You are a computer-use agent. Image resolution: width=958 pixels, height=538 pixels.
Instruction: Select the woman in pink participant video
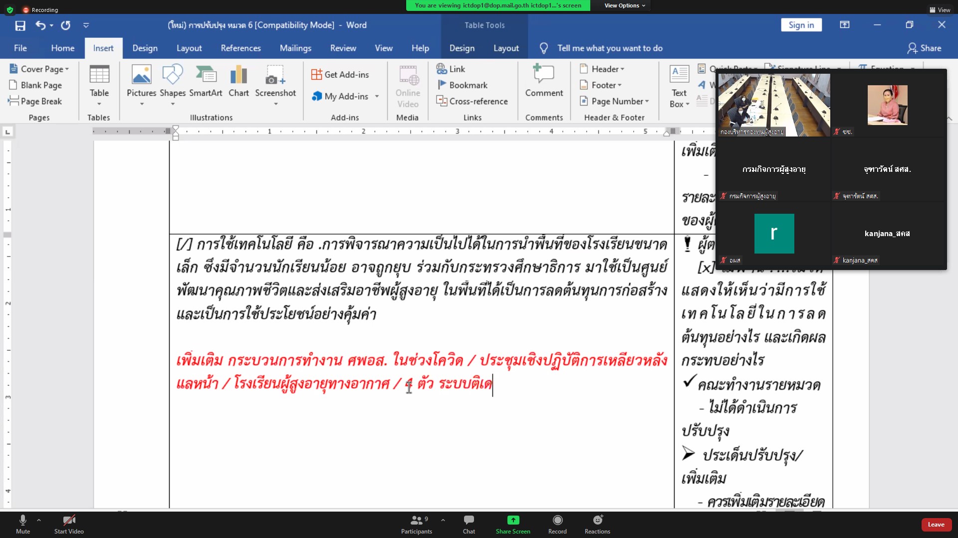[x=887, y=105]
